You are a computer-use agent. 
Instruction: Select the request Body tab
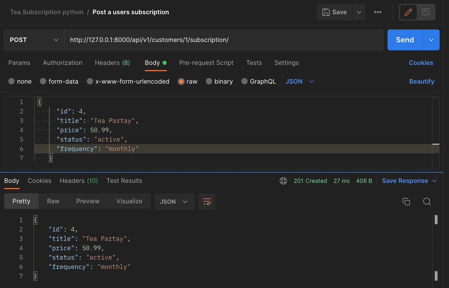(x=156, y=63)
